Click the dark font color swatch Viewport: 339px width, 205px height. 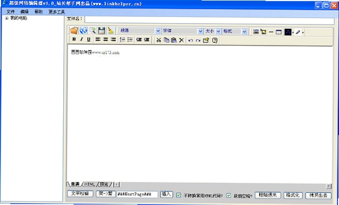pyautogui.click(x=288, y=32)
